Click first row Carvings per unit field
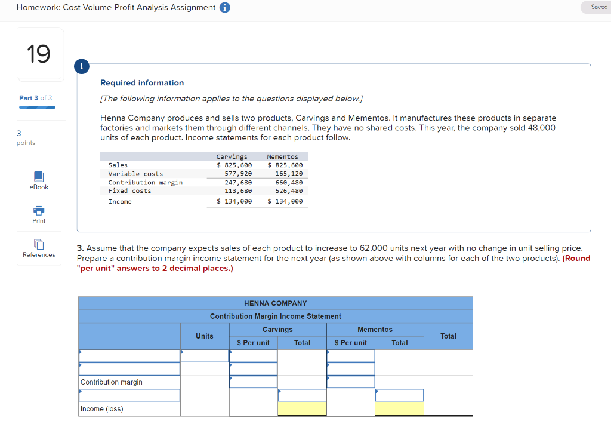This screenshot has width=611, height=446. 253,356
